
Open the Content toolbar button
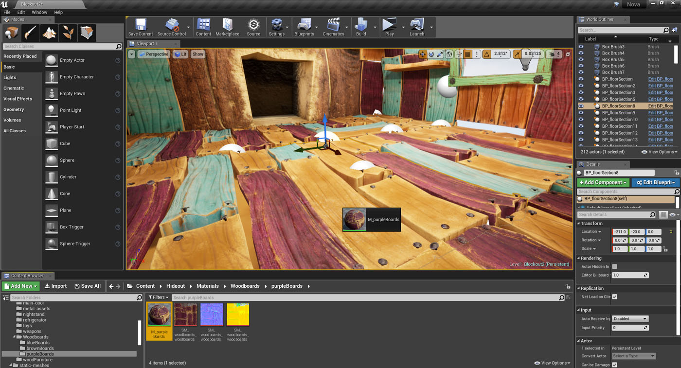point(203,27)
